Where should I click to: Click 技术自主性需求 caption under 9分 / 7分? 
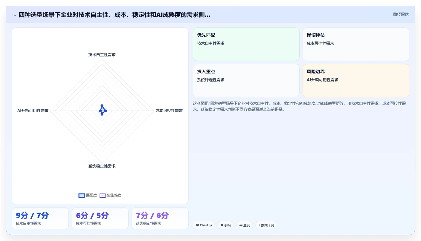coord(28,223)
